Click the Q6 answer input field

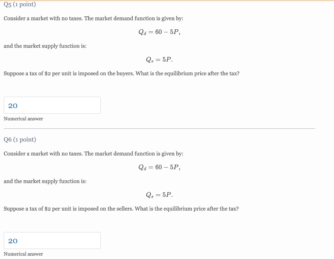tap(52, 240)
